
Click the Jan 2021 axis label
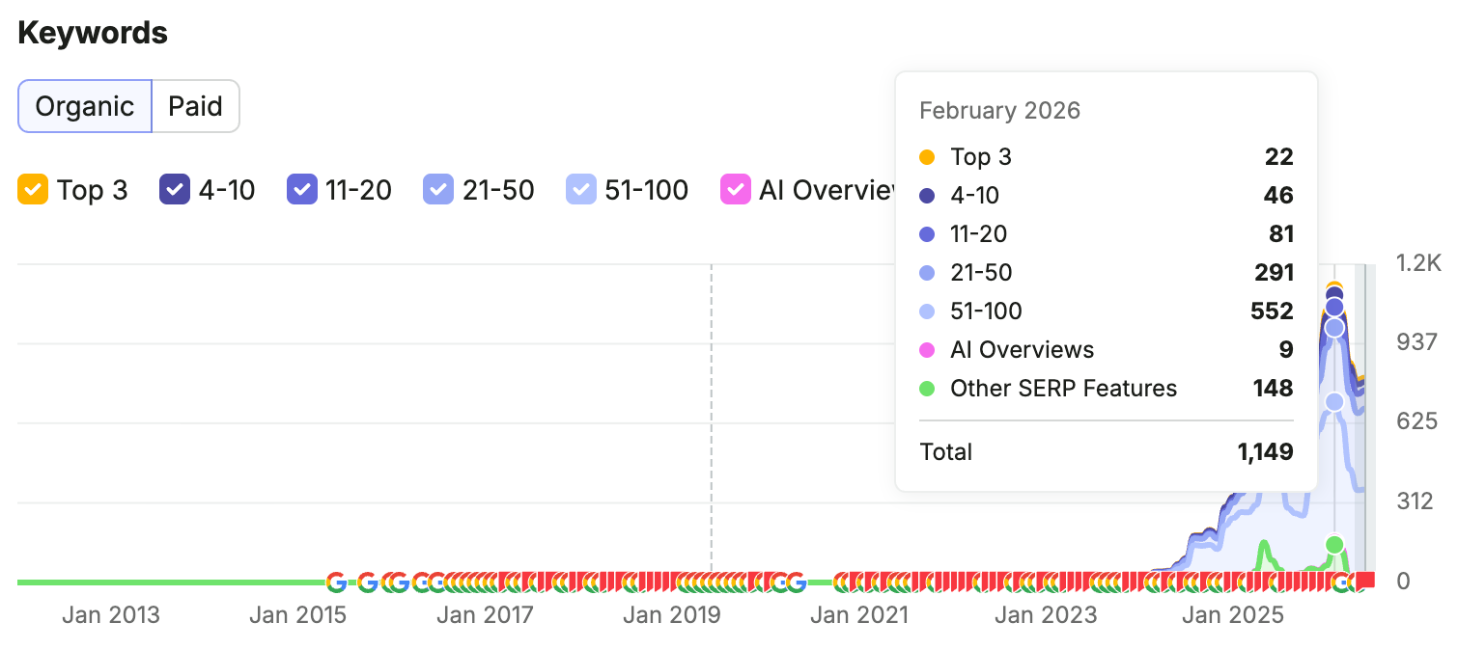[859, 615]
